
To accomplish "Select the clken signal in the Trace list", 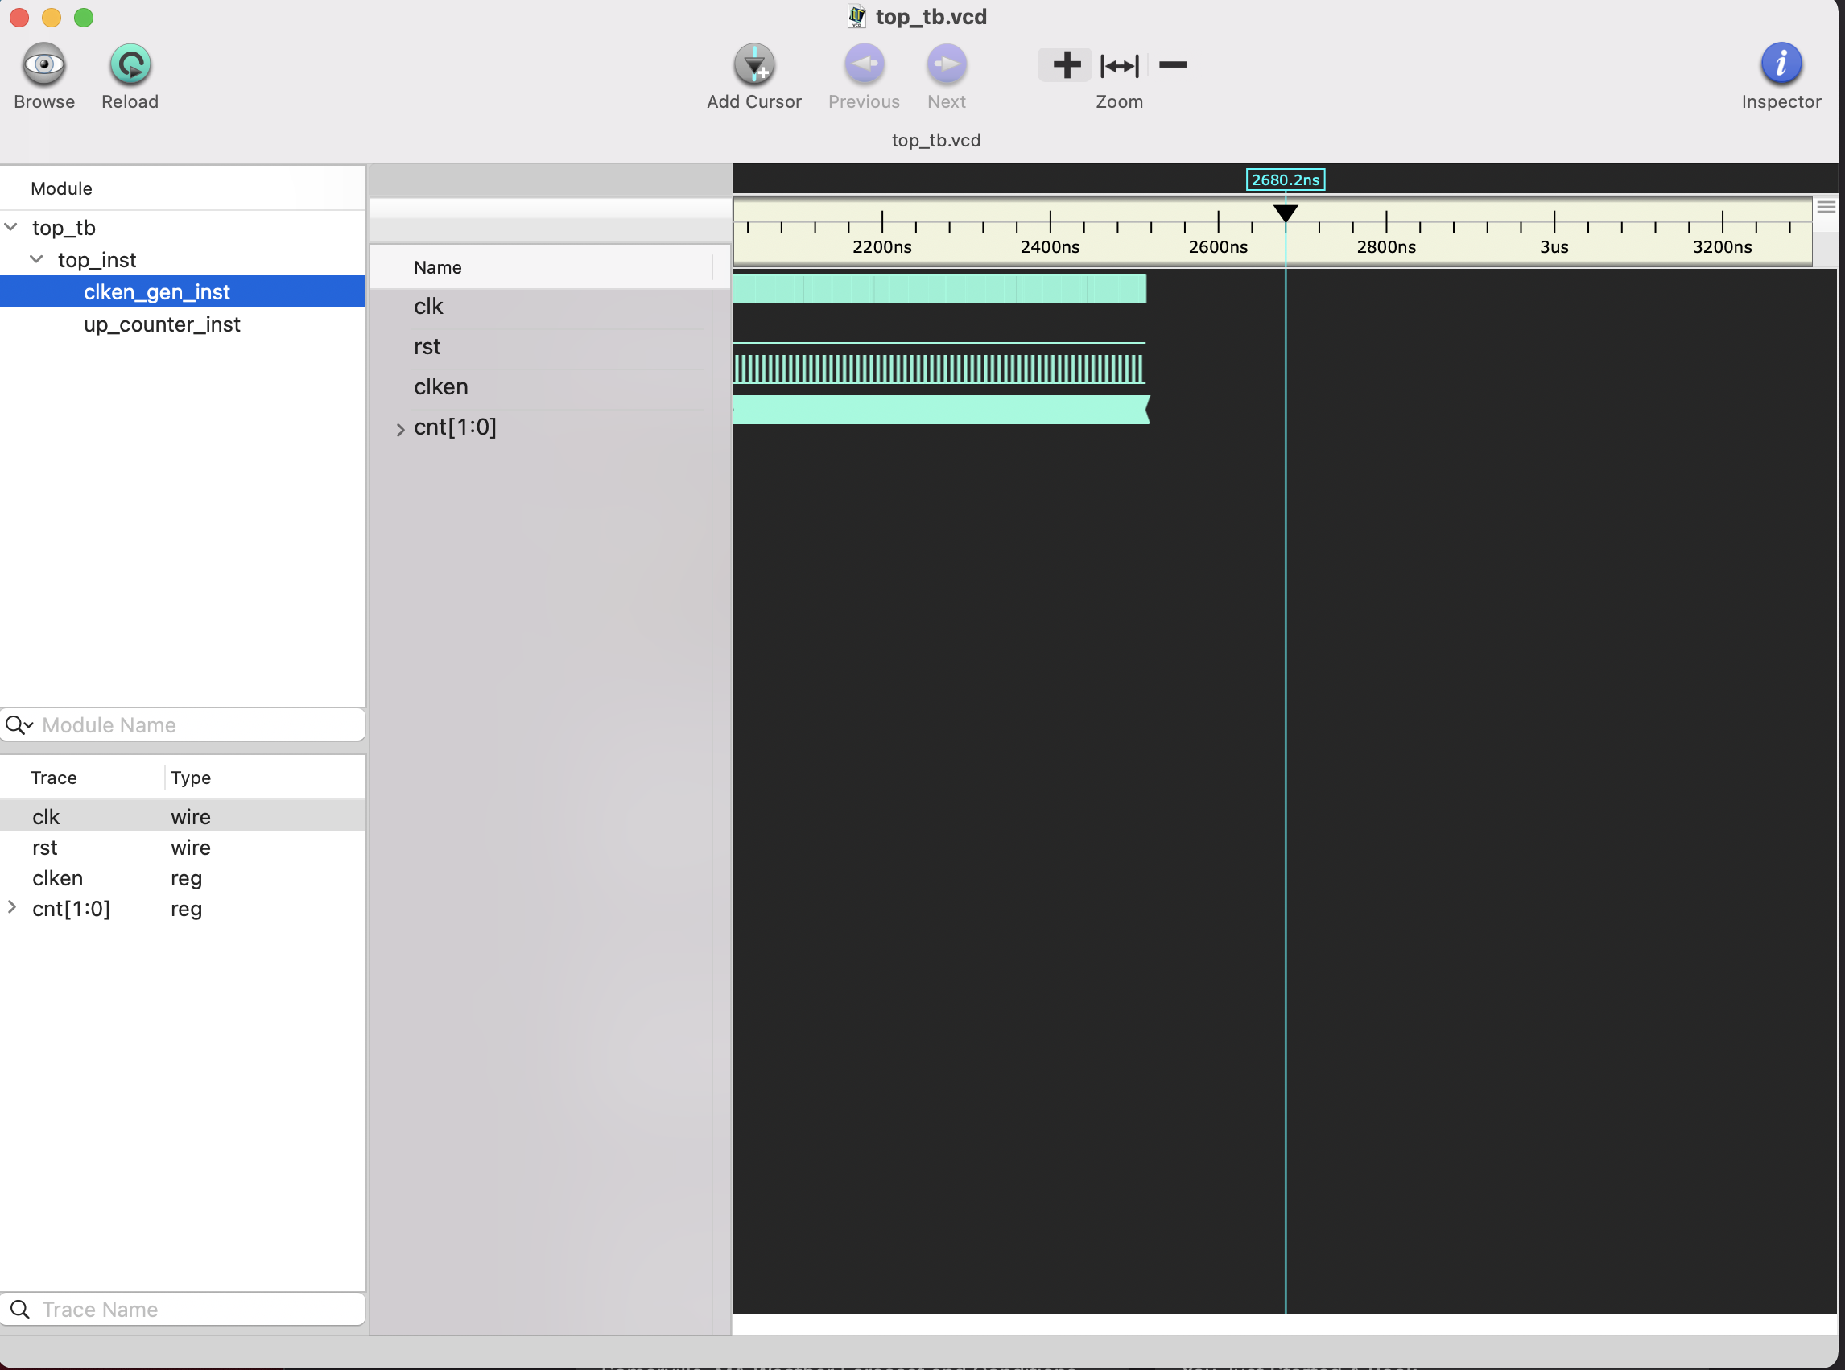I will 57,877.
